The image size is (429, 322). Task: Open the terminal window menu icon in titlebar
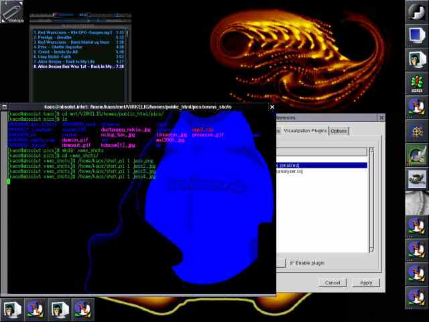click(x=4, y=107)
